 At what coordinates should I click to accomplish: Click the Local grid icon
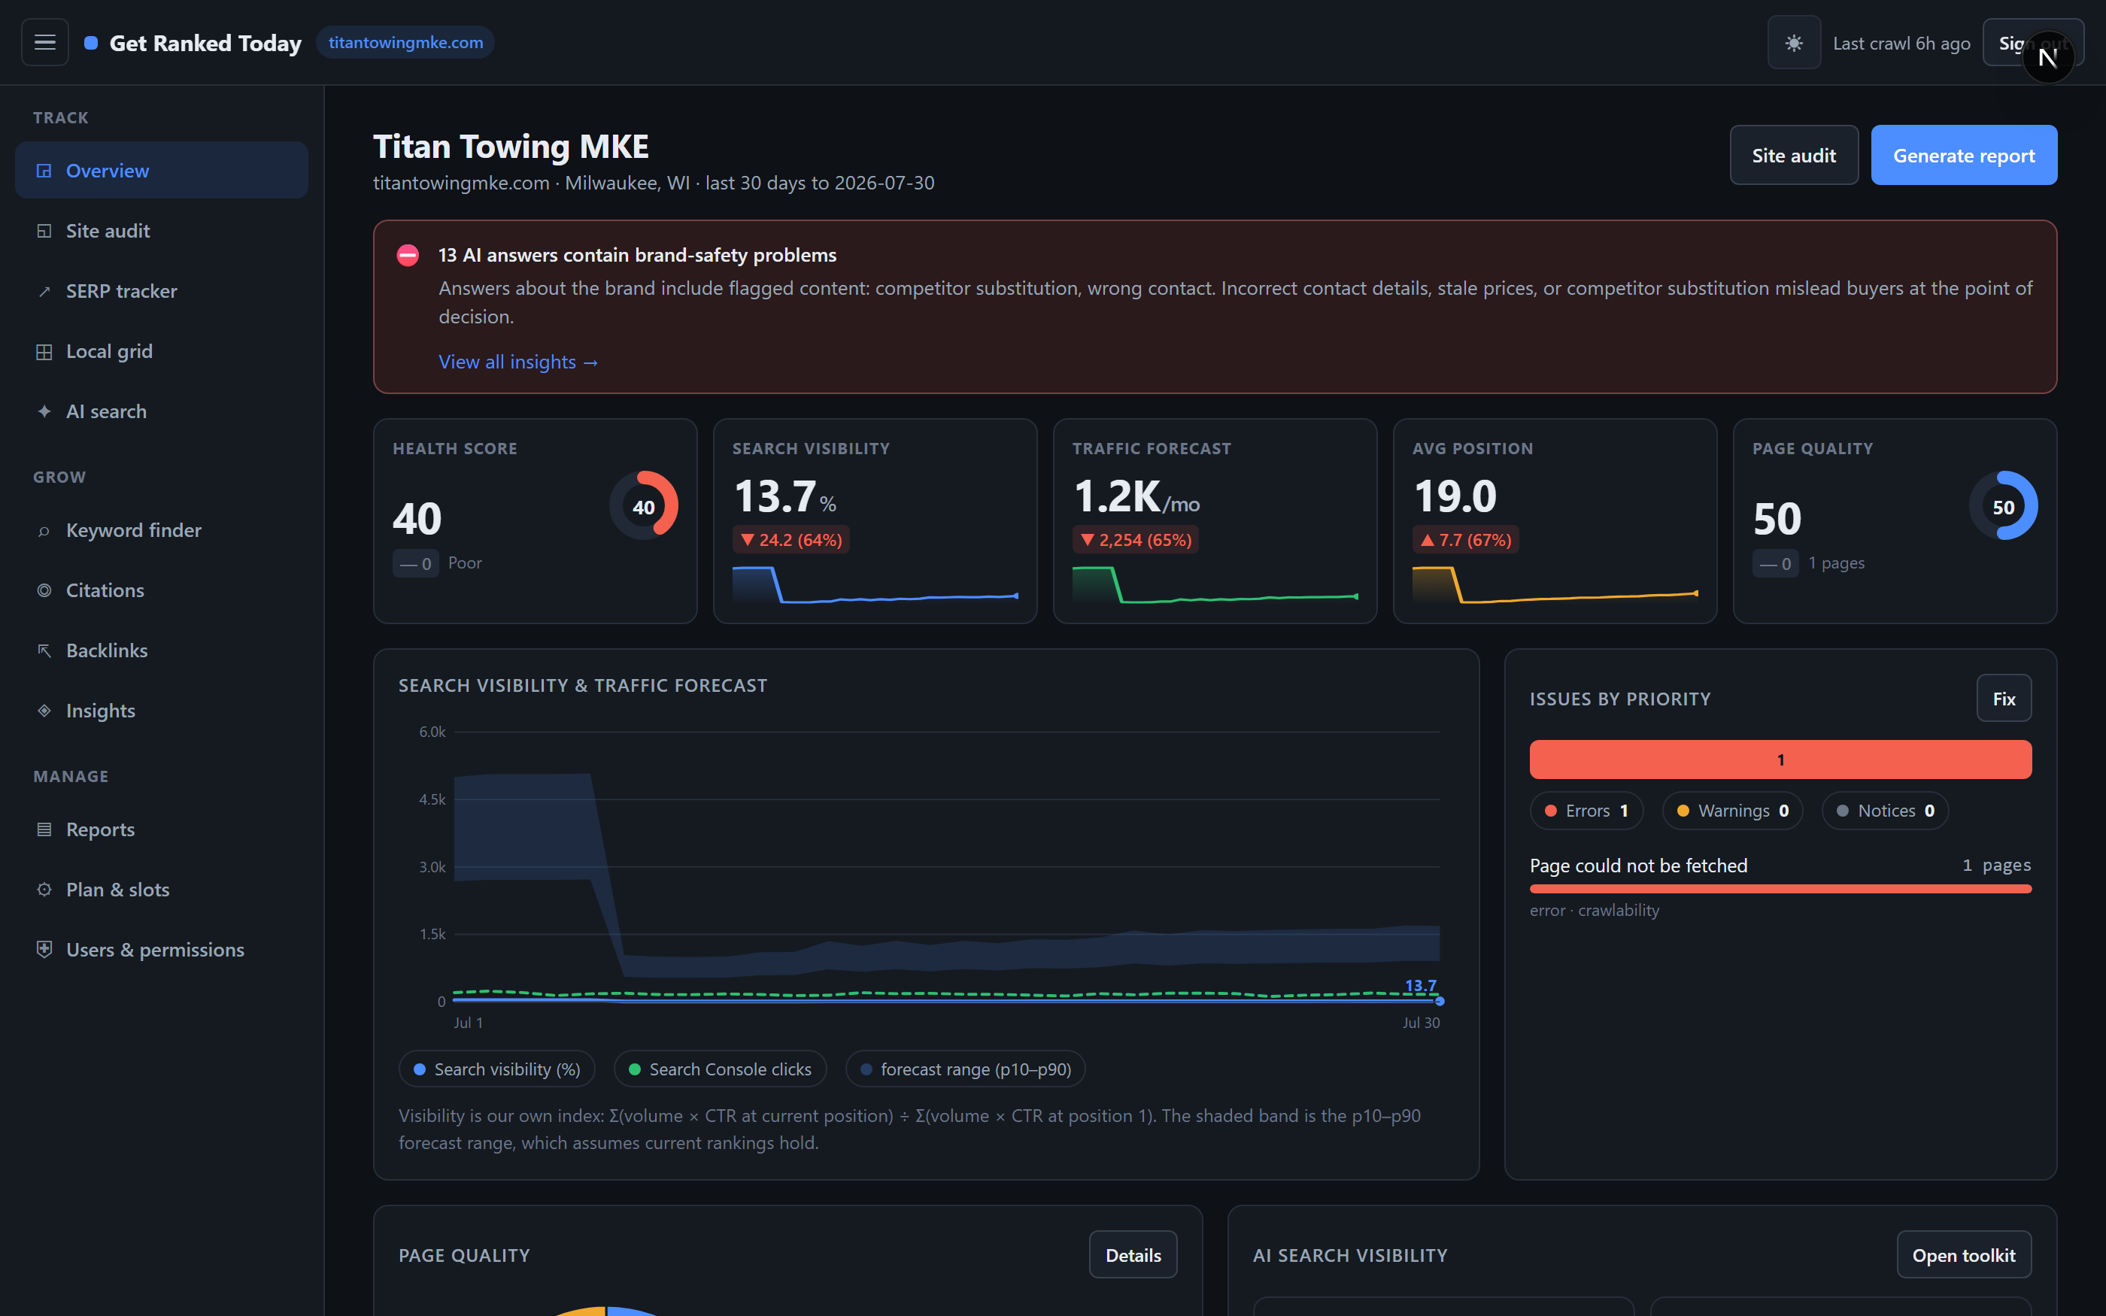click(x=44, y=352)
